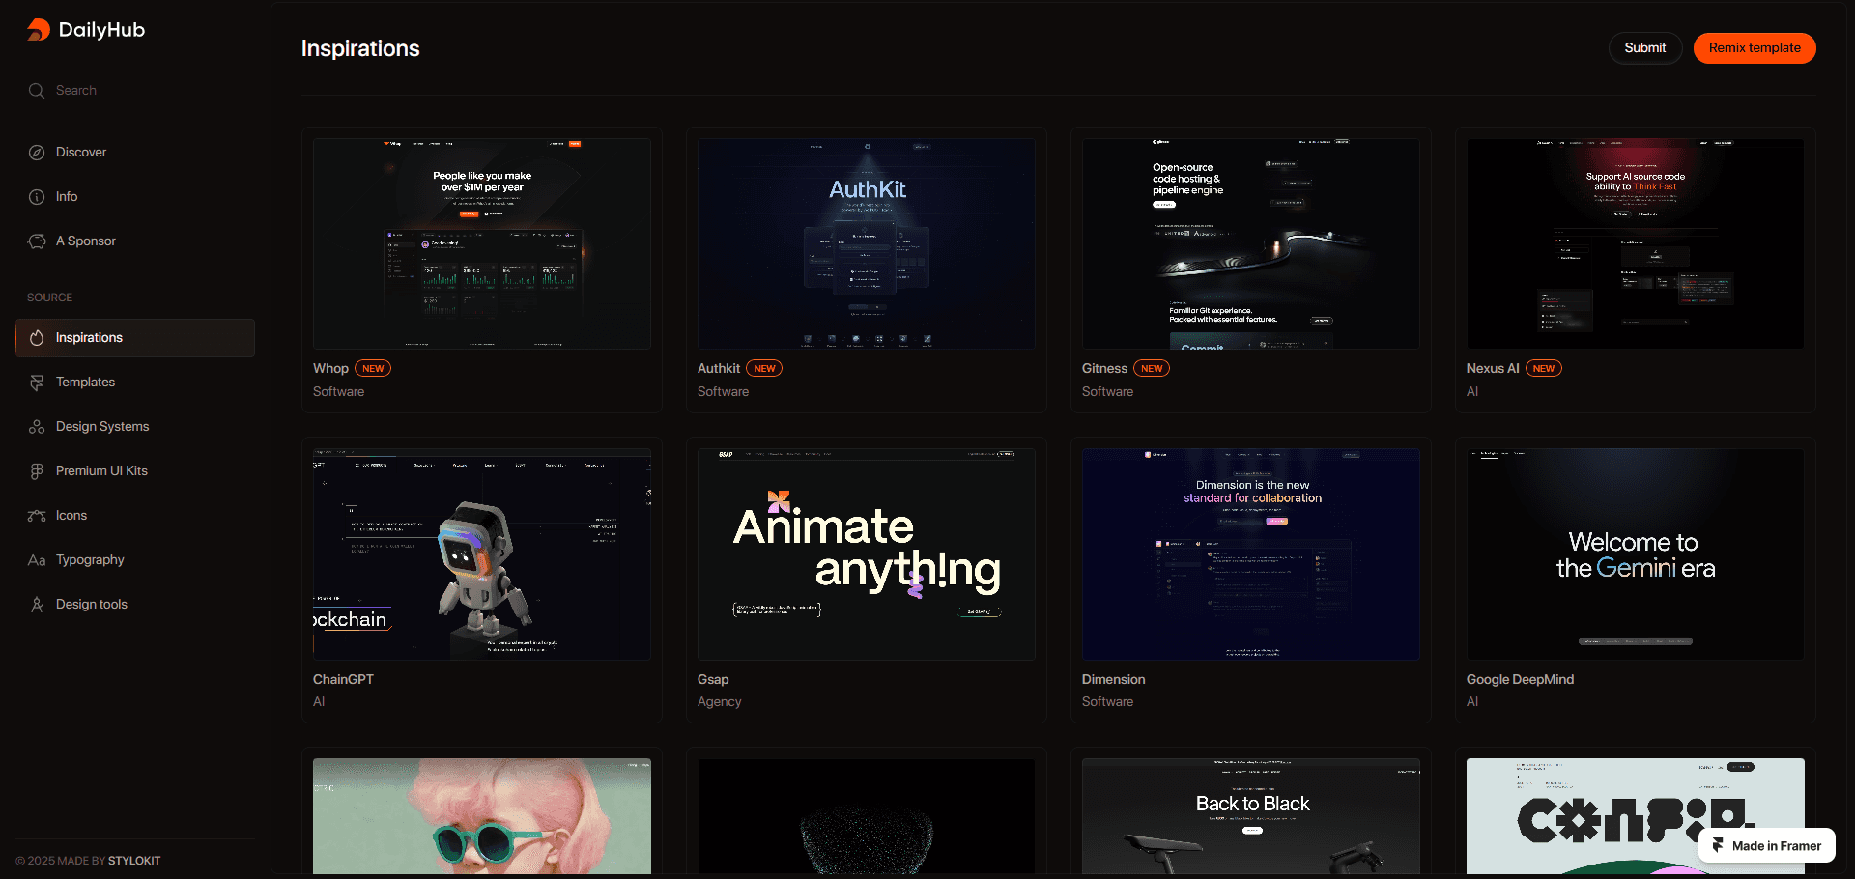Viewport: 1855px width, 879px height.
Task: Click the DailyHub flame logo icon
Action: pyautogui.click(x=38, y=30)
